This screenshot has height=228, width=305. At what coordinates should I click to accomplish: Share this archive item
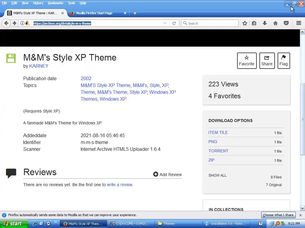coord(267,61)
